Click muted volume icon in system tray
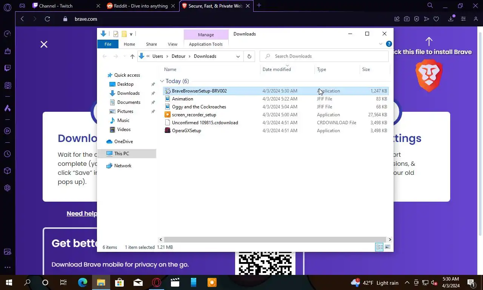483x290 pixels. tap(434, 283)
